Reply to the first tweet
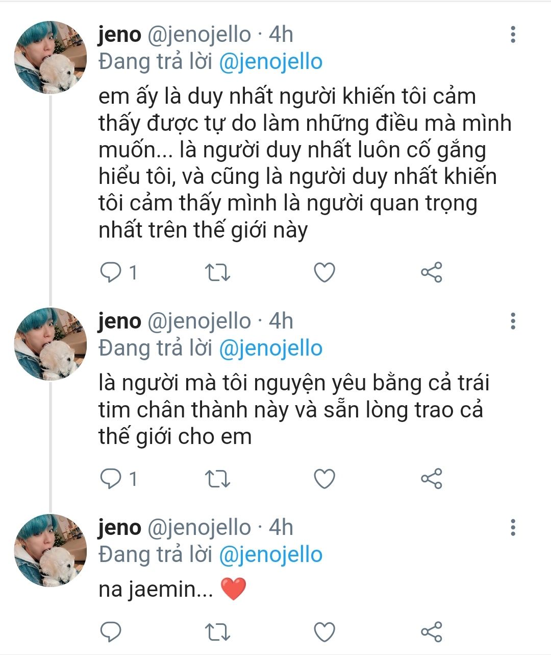The width and height of the screenshot is (551, 655). [110, 272]
